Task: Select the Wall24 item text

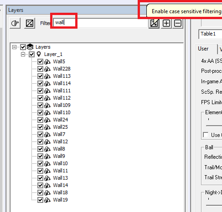Action: tap(60, 120)
